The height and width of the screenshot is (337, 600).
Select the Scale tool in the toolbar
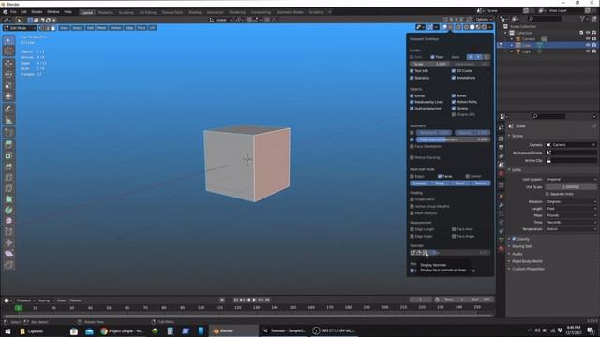click(x=8, y=85)
